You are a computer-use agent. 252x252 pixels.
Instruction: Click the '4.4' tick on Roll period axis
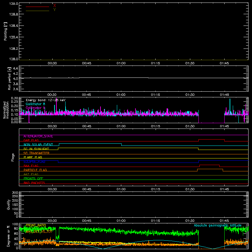coord(15,68)
